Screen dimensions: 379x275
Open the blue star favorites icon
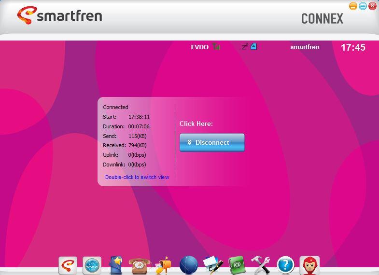click(116, 265)
